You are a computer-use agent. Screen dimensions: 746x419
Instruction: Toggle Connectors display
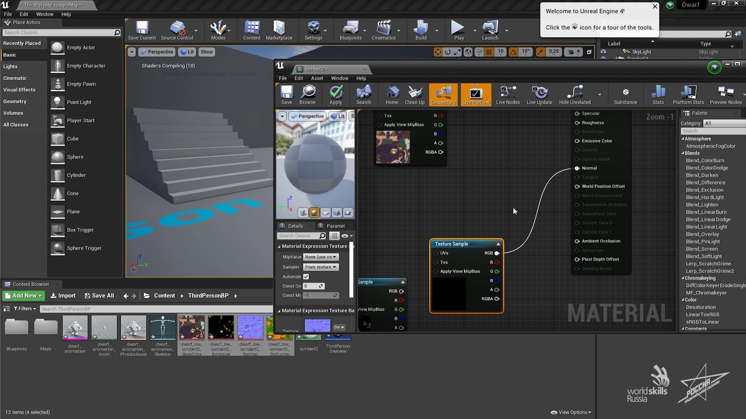(443, 95)
